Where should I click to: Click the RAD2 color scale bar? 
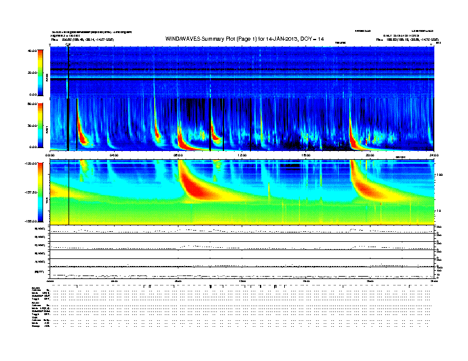[x=40, y=73]
